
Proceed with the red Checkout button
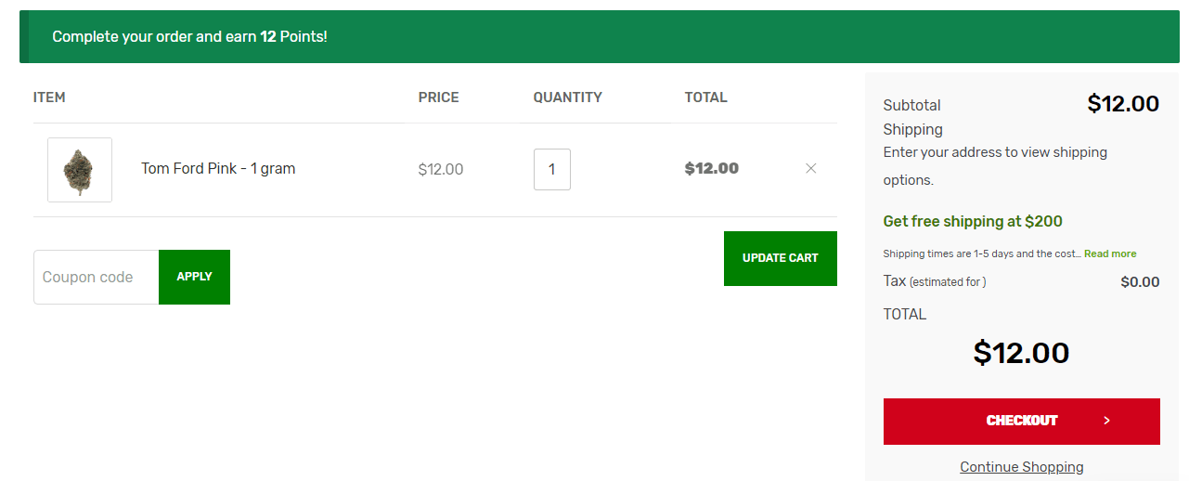point(1022,422)
